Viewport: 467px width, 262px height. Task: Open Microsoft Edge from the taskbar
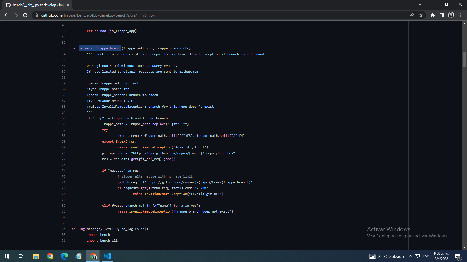pos(64,256)
